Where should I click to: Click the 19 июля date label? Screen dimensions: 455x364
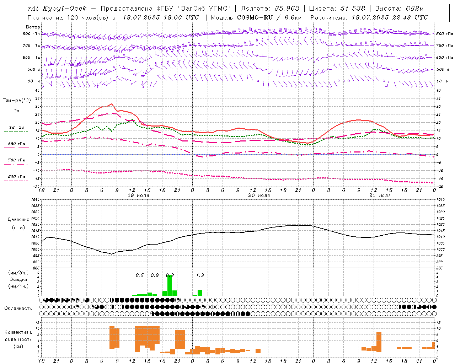click(138, 196)
